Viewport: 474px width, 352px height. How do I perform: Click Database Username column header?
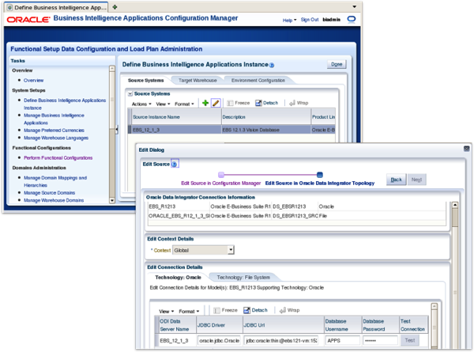click(x=343, y=325)
